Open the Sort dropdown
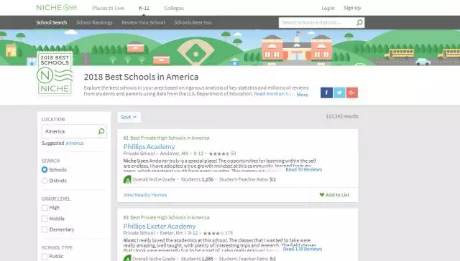Image resolution: width=460 pixels, height=261 pixels. tap(129, 117)
